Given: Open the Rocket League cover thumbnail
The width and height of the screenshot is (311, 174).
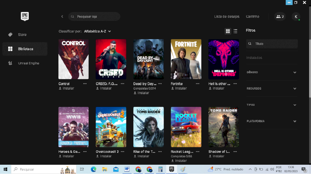Looking at the screenshot, I should click(x=186, y=127).
